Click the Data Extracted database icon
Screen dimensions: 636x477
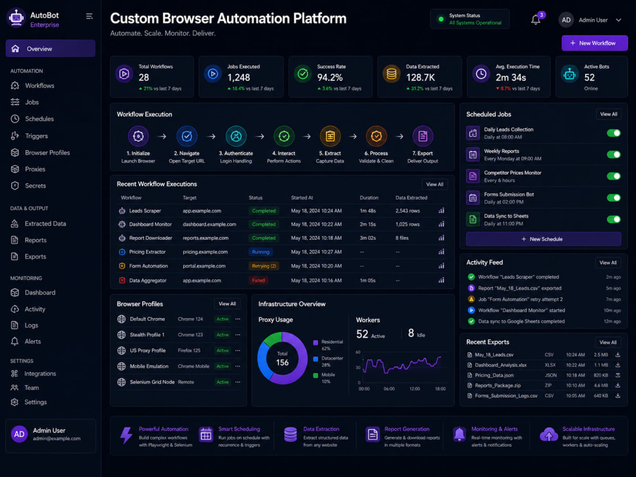point(391,74)
